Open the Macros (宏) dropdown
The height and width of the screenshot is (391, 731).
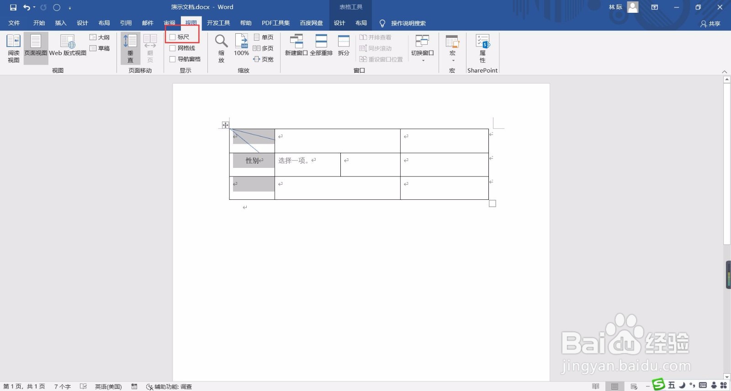[452, 48]
